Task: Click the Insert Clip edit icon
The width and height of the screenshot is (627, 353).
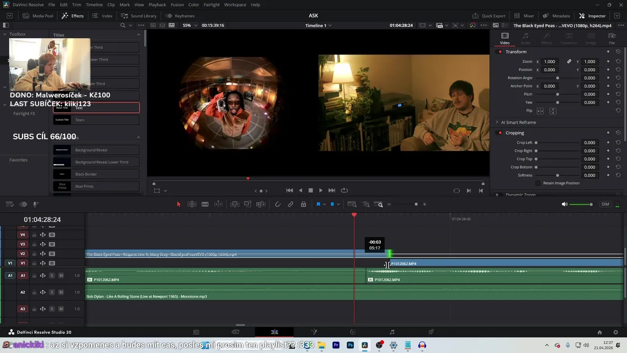Action: (x=235, y=204)
